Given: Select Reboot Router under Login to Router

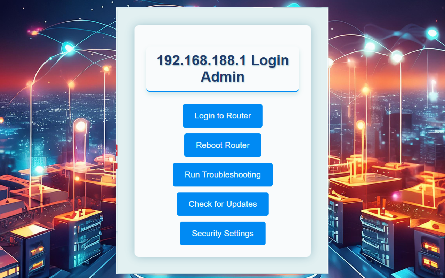Looking at the screenshot, I should click(x=222, y=145).
